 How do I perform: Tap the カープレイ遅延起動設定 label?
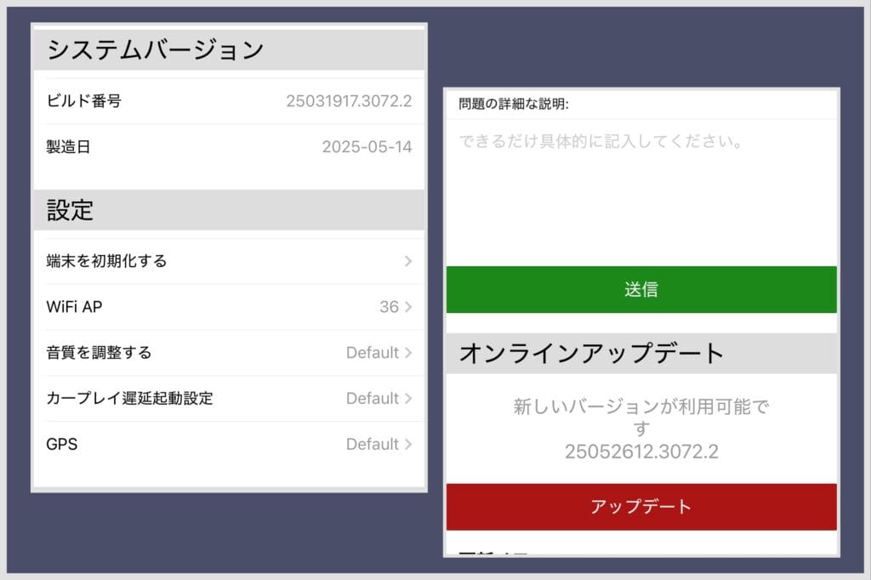point(129,399)
